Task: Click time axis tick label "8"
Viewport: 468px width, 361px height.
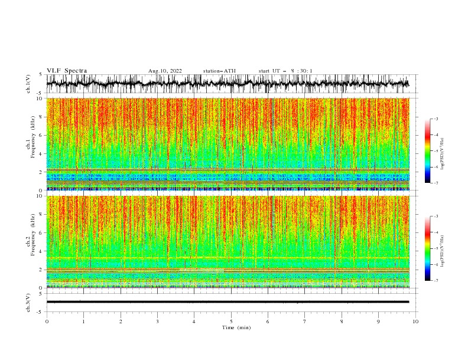Action: [x=342, y=321]
